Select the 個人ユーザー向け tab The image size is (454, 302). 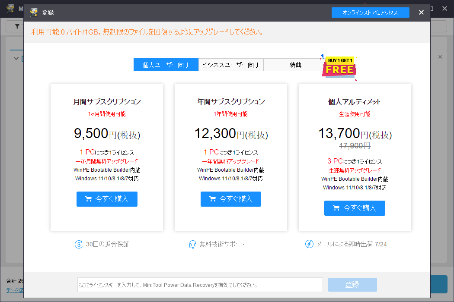(166, 65)
